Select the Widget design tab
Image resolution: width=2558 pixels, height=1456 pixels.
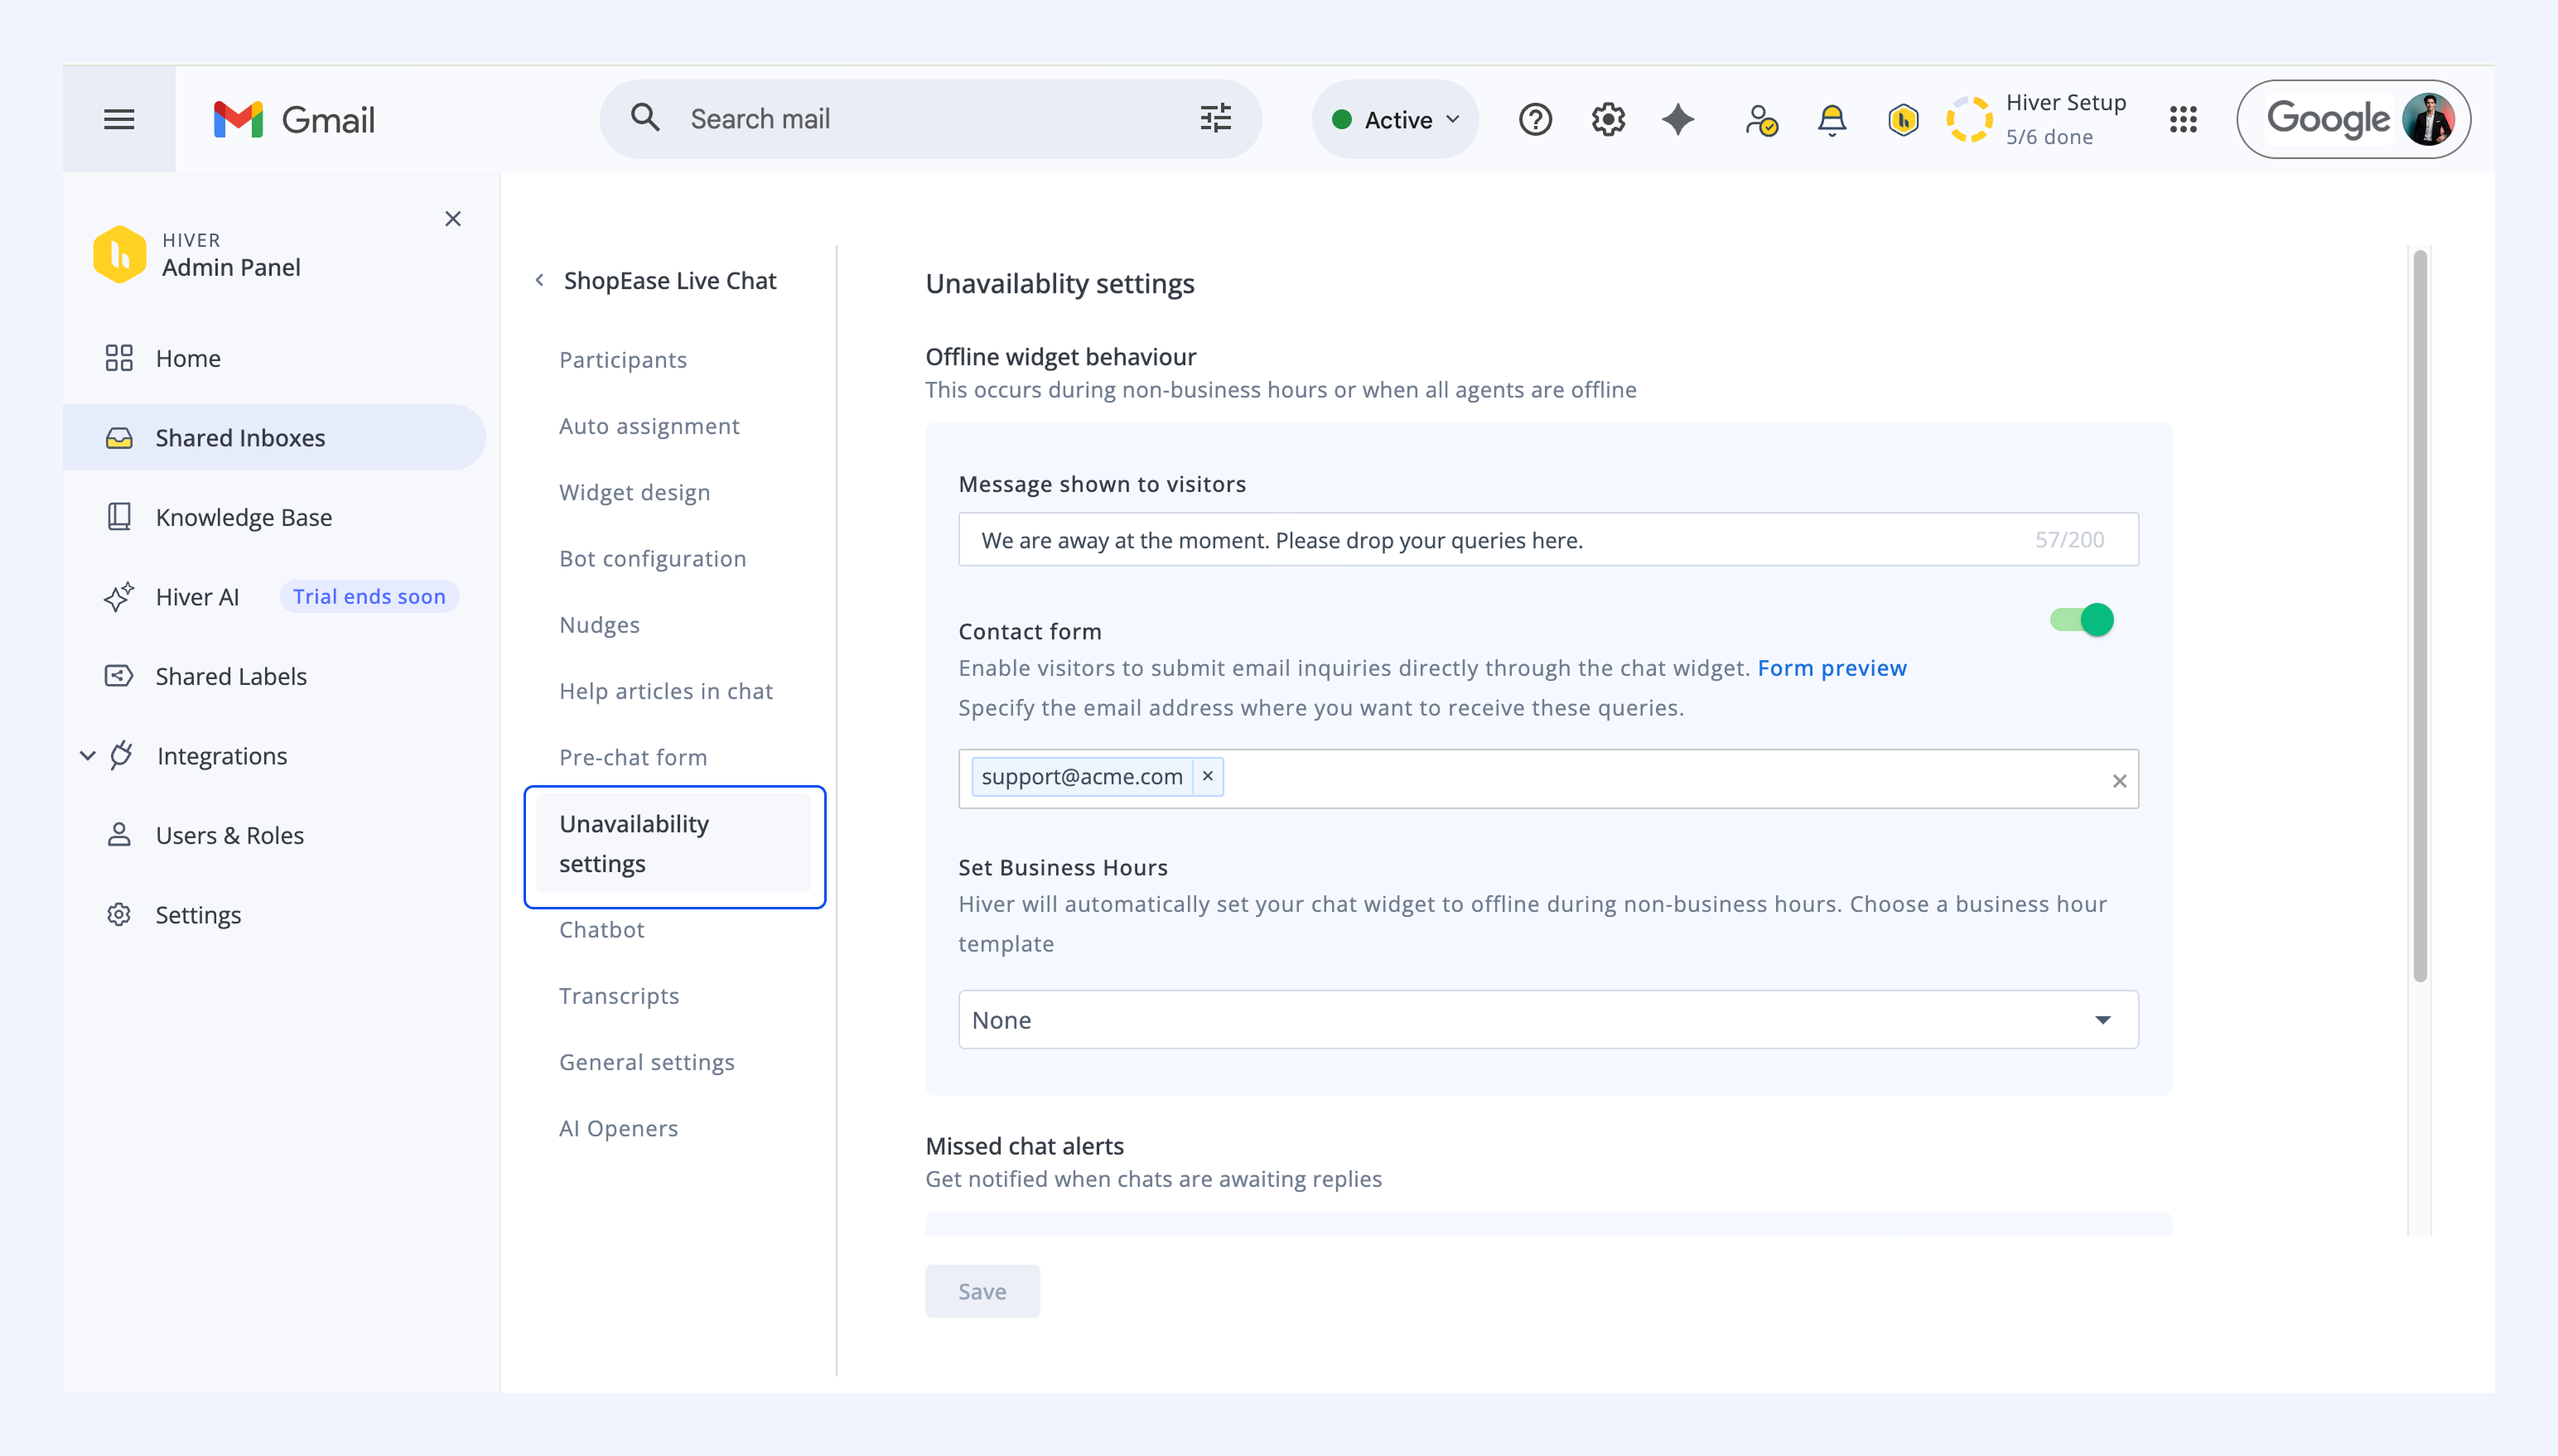pyautogui.click(x=634, y=492)
